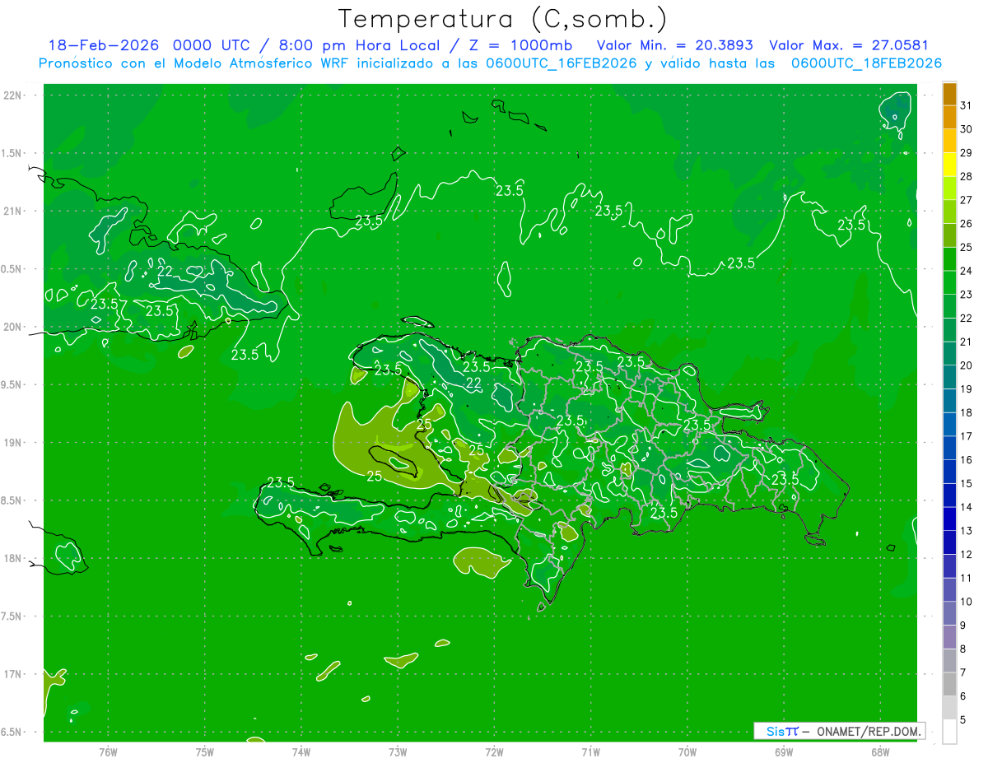Click the 75W longitude axis label
This screenshot has width=988, height=763.
coord(205,752)
